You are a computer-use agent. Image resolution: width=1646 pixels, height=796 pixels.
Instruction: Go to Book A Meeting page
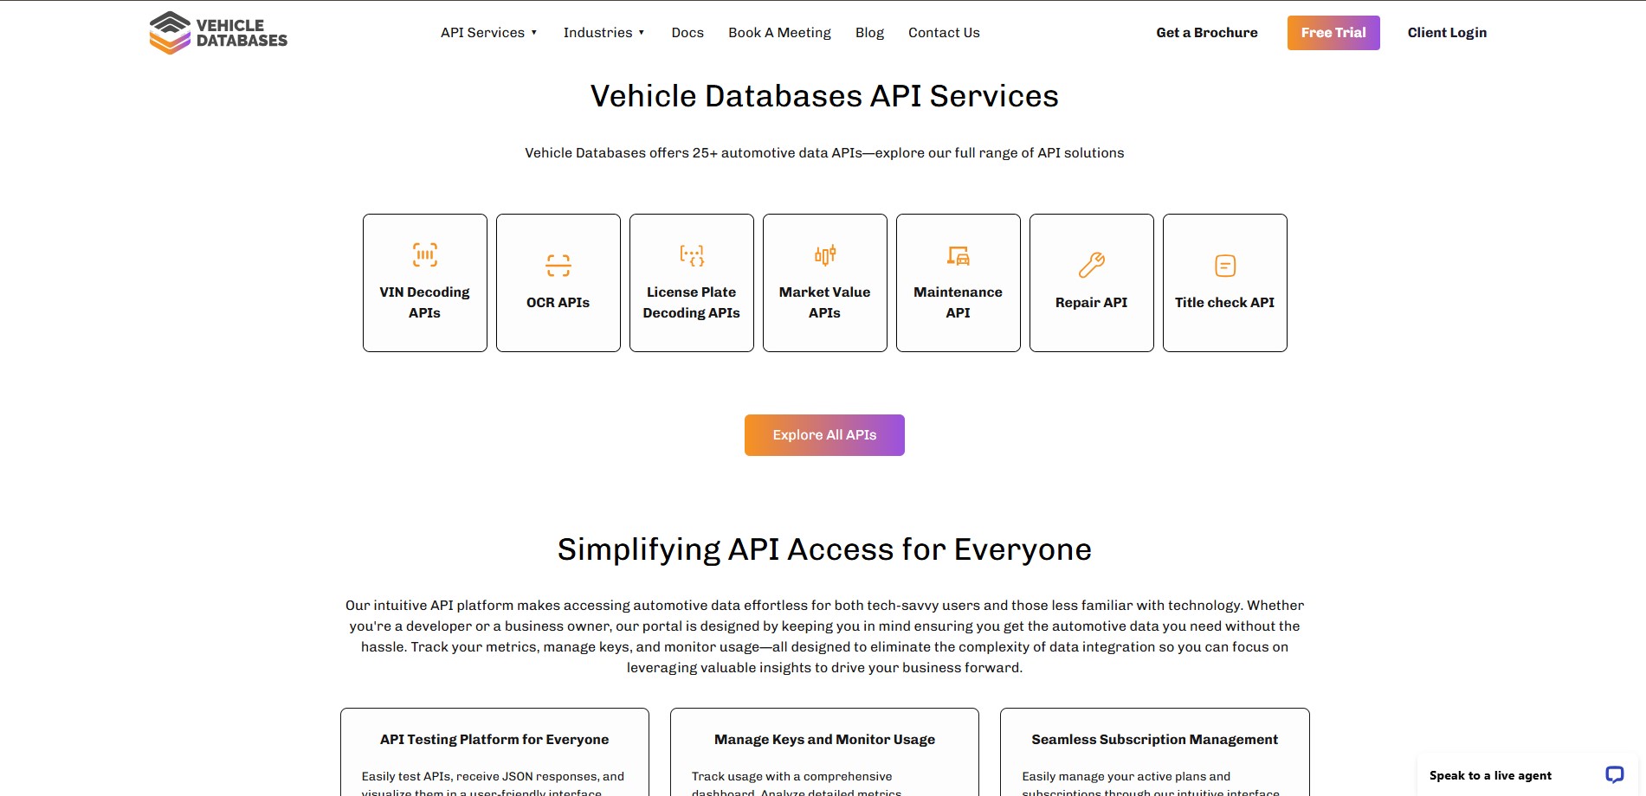click(x=779, y=33)
